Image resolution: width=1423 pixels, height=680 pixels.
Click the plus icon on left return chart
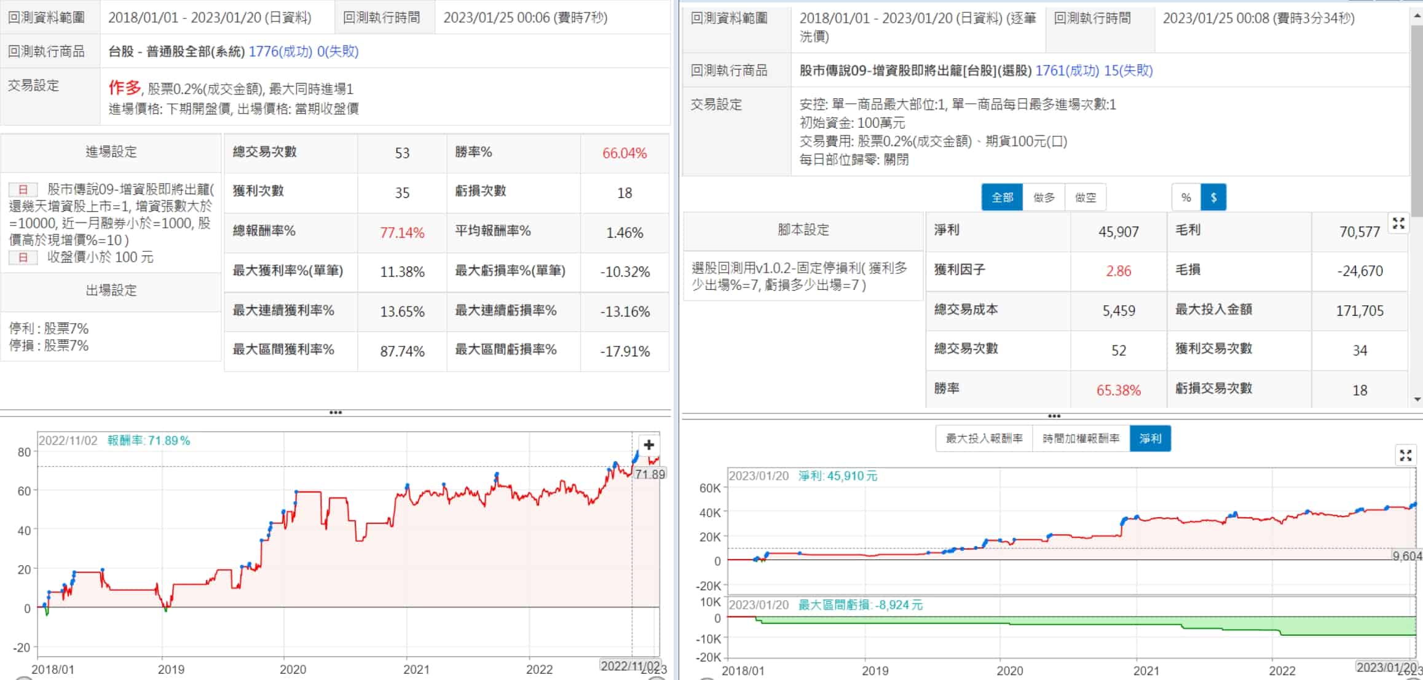(648, 445)
